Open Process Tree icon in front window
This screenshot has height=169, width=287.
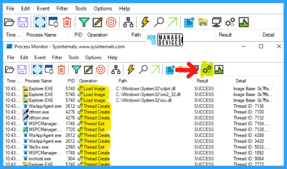point(116,69)
